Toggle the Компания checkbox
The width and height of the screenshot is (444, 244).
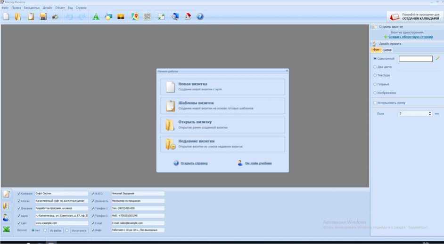19,194
